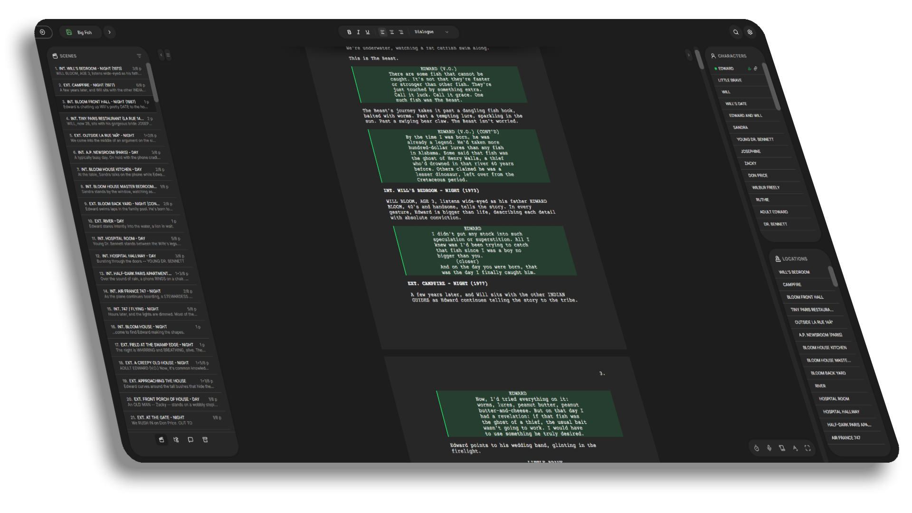
Task: Click the EXT. CAMPFIRE - NIGHT (1977) scene heading in script
Action: point(447,284)
